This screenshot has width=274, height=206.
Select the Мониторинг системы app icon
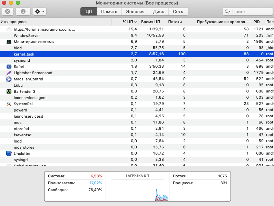click(x=9, y=42)
